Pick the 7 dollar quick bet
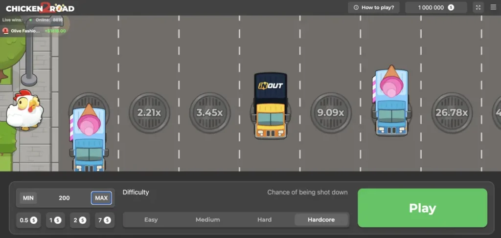The image size is (501, 238). [104, 220]
